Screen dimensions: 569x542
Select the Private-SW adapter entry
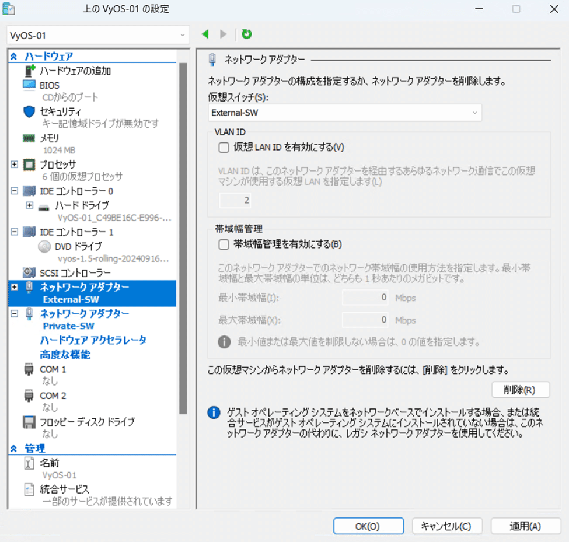click(x=93, y=319)
